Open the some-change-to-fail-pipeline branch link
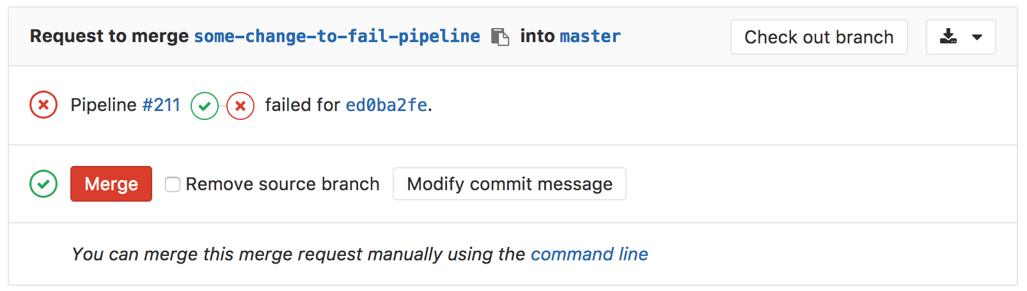This screenshot has height=291, width=1027. tap(337, 36)
